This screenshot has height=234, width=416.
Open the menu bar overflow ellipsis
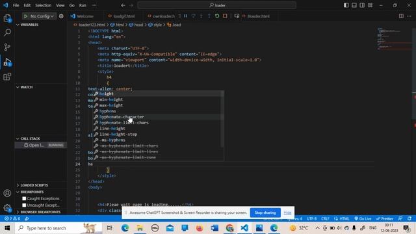coord(94,5)
